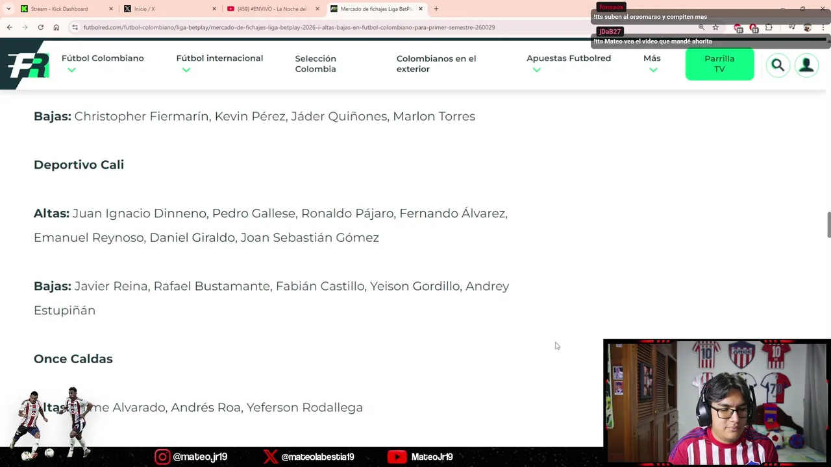Click the green Parrilla TV button
Screen dimensions: 831x467
pos(719,64)
